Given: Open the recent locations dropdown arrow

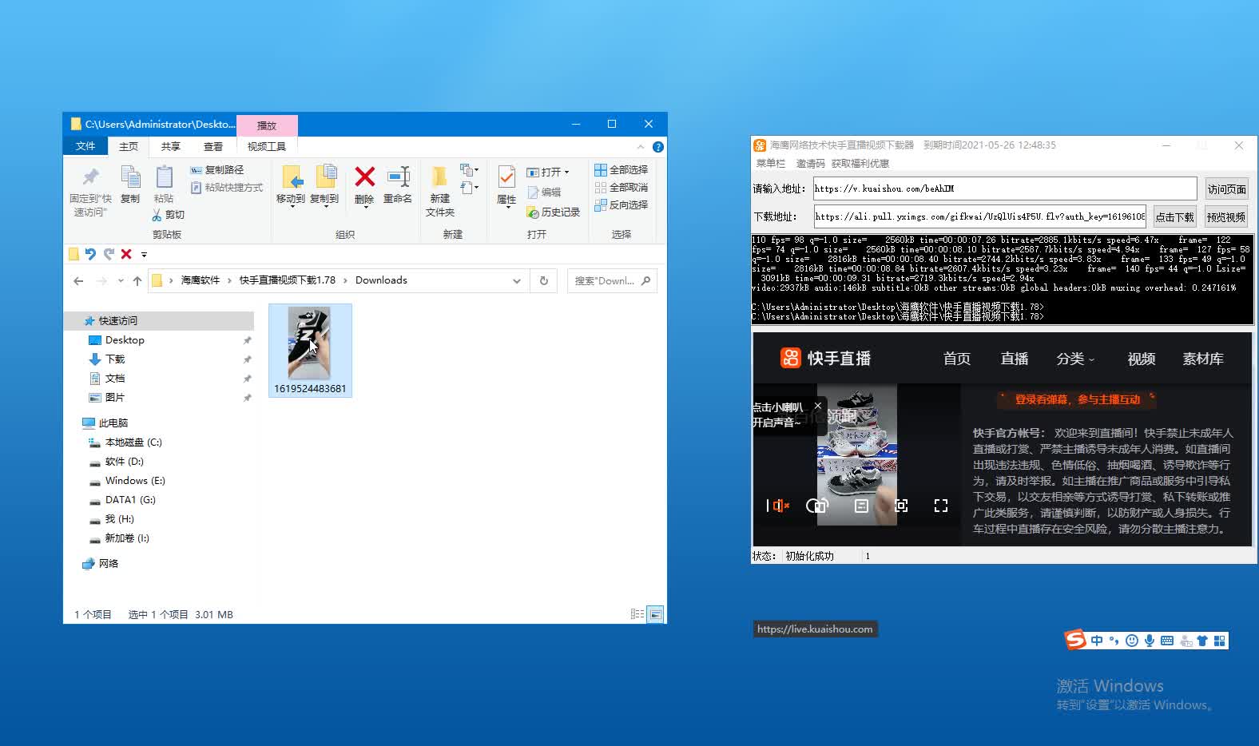Looking at the screenshot, I should point(121,281).
